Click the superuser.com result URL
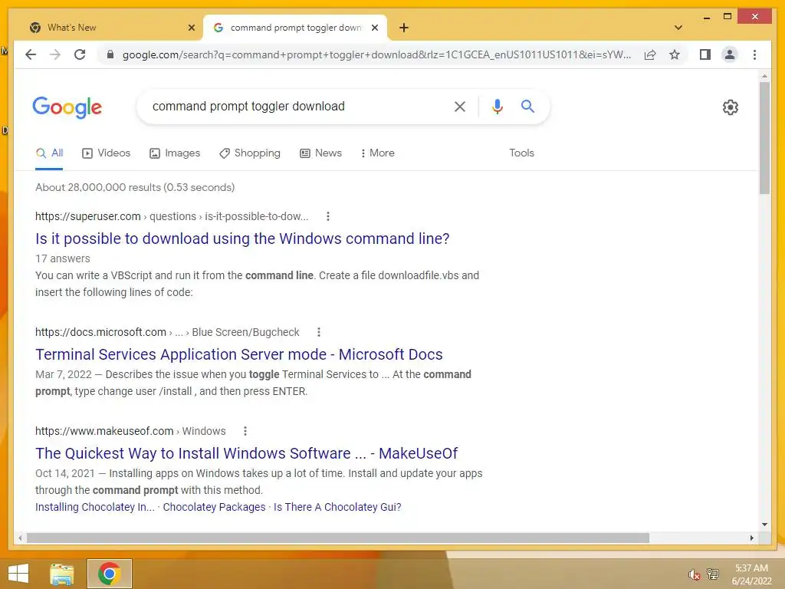The width and height of the screenshot is (785, 589). click(x=172, y=216)
